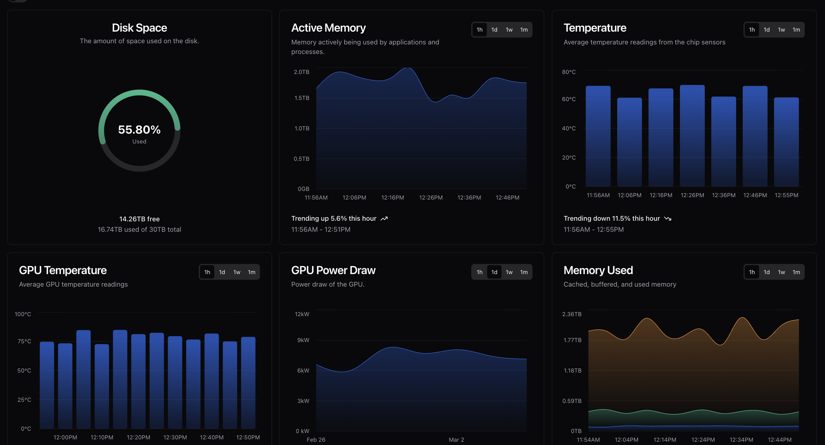Change Memory Used chart to 1d
The image size is (825, 445).
(766, 272)
